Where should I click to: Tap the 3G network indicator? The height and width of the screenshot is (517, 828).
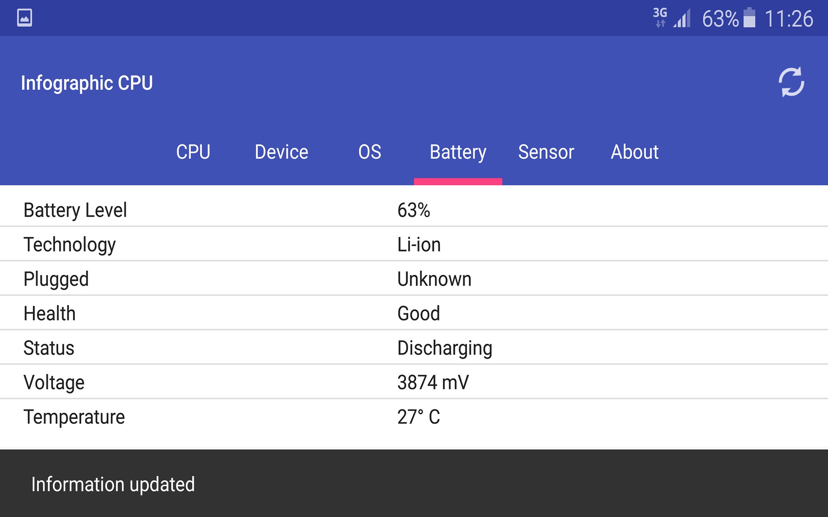click(x=659, y=17)
